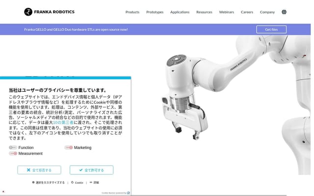Viewport: 314px width, 196px height.
Task: Open the Cookie policy link
Action: click(77, 182)
